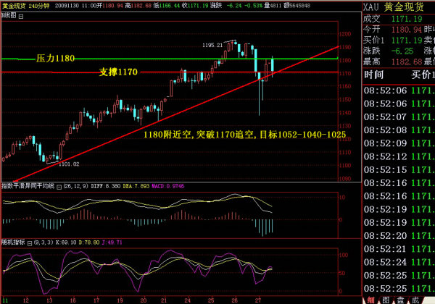Click the MACD:0.9746 indicator value

pos(168,186)
